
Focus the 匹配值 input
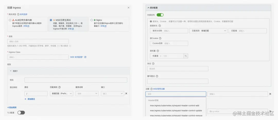pos(248,31)
